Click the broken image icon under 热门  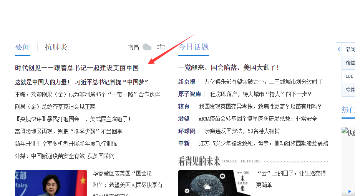pos(345,130)
